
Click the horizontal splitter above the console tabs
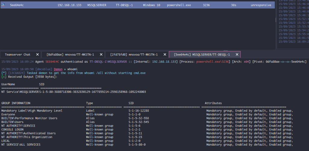[x=225, y=50]
